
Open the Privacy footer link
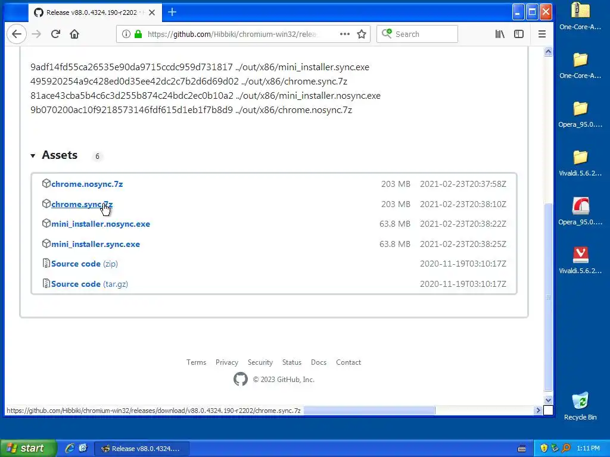pos(227,362)
